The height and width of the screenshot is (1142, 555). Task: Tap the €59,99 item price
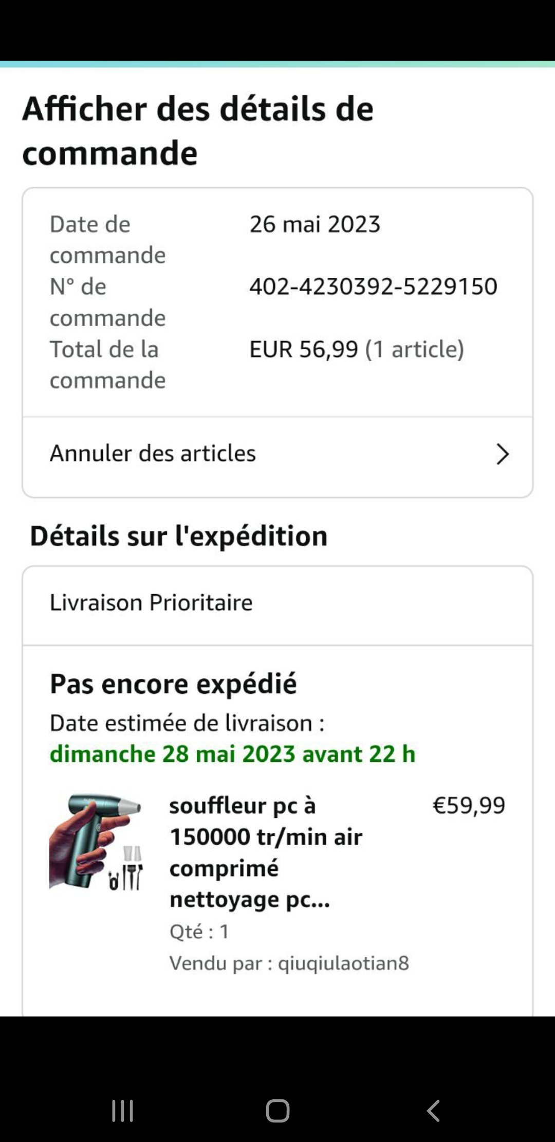pos(469,806)
